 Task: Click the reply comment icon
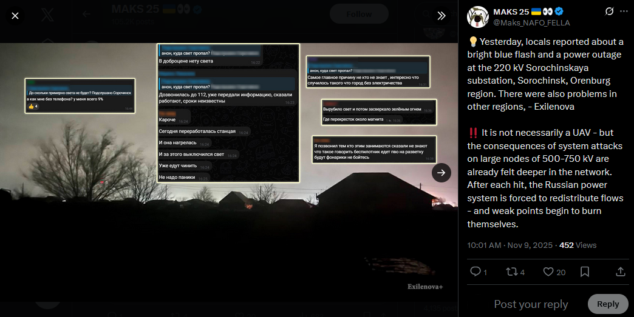point(475,272)
